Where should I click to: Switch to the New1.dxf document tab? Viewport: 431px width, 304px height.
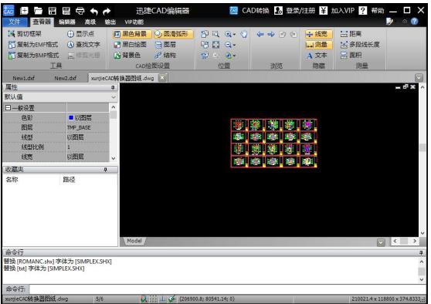[x=24, y=78]
